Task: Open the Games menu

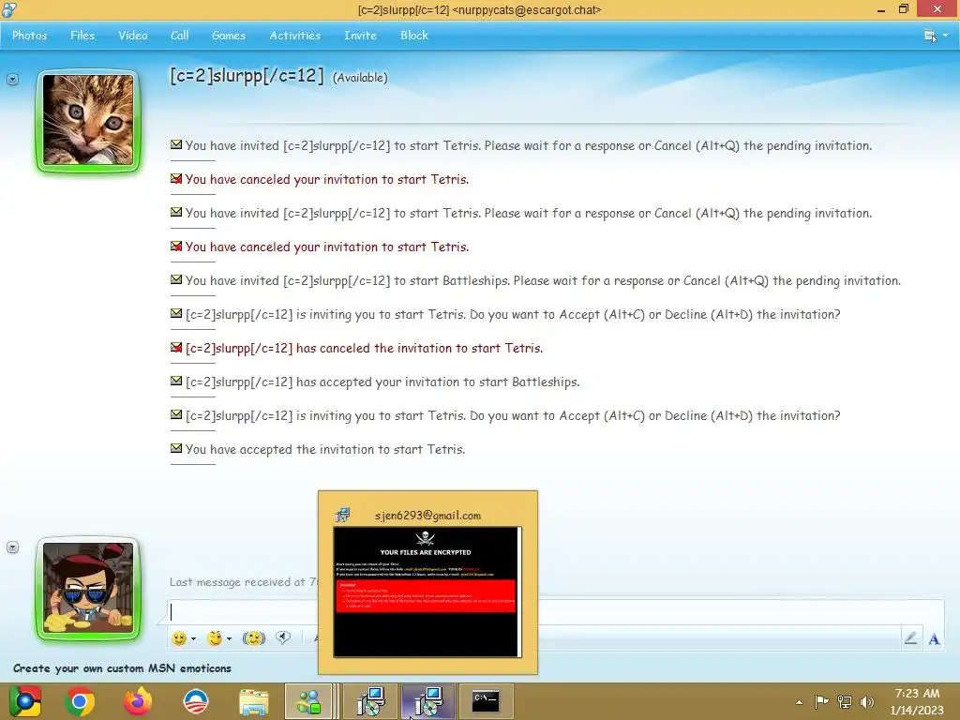Action: click(229, 36)
